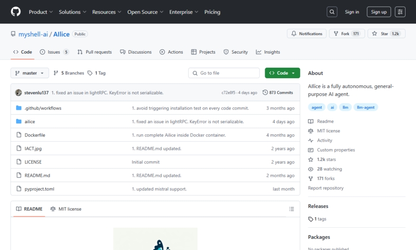Open the Dockerfile file
This screenshot has width=416, height=250.
[35, 135]
